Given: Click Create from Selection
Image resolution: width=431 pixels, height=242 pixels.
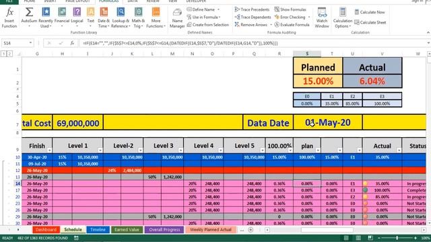Looking at the screenshot, I should [x=208, y=25].
